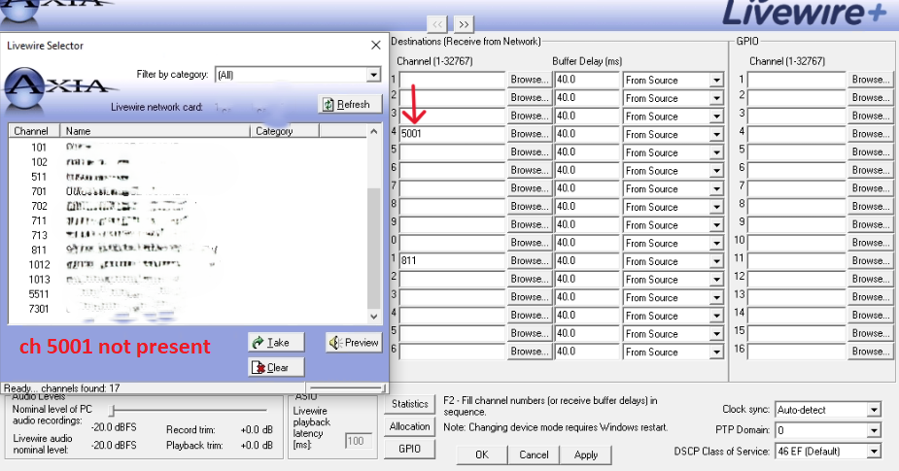Click destination 4 channel field containing 5001
The height and width of the screenshot is (471, 899).
click(452, 134)
